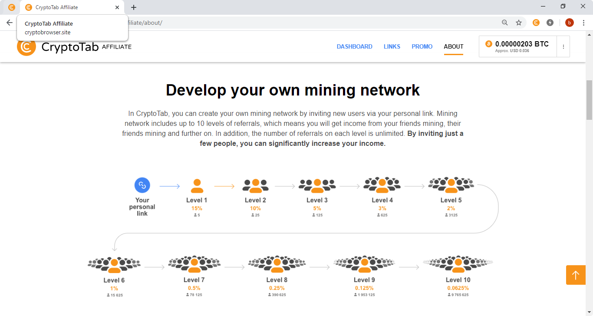Image resolution: width=593 pixels, height=316 pixels.
Task: Click the Bitcoin icon beside the balance
Action: [x=489, y=44]
